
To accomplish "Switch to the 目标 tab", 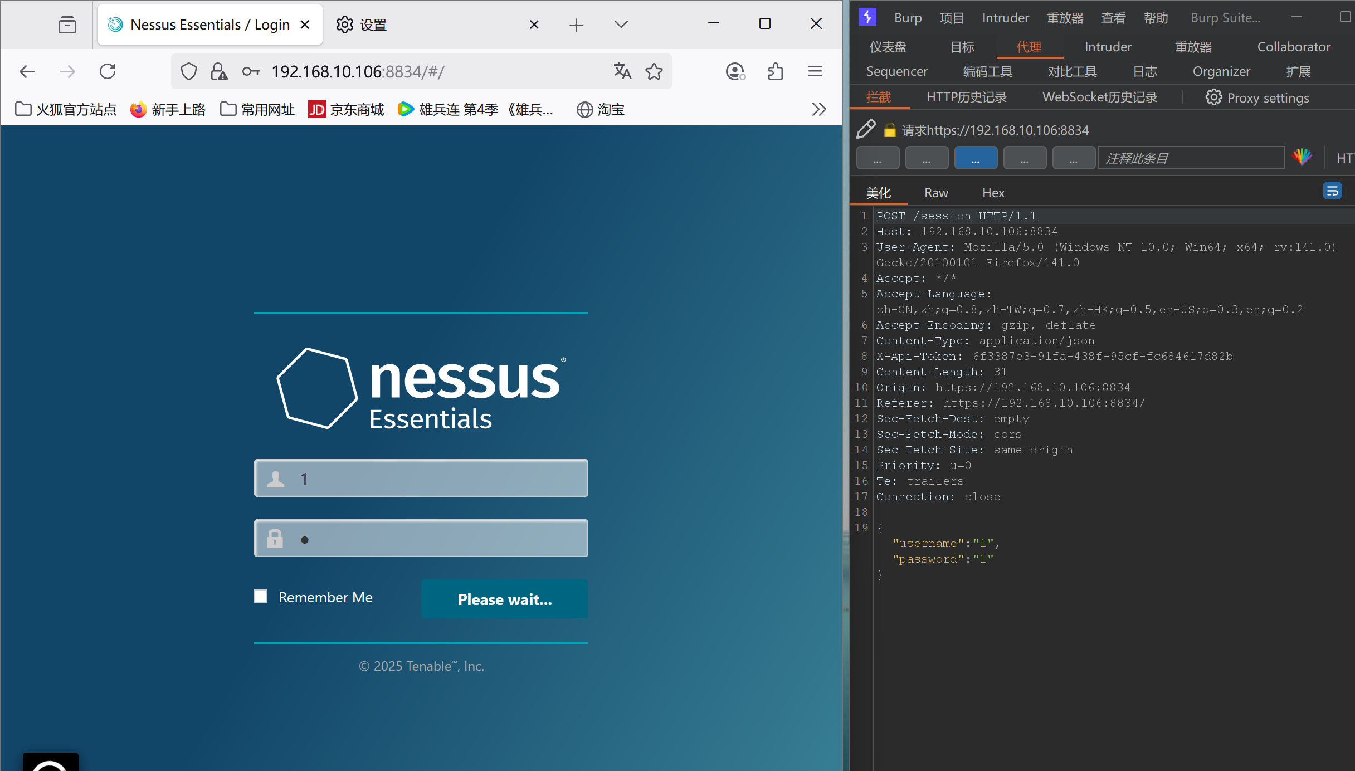I will pyautogui.click(x=962, y=47).
